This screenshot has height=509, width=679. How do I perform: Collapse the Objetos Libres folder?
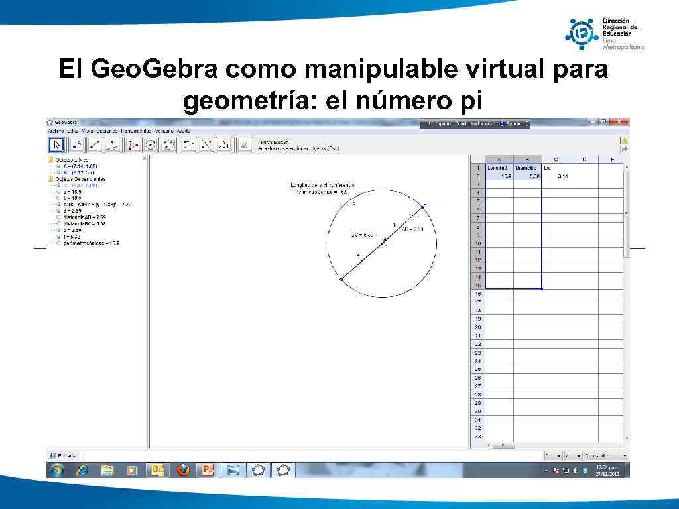[50, 160]
